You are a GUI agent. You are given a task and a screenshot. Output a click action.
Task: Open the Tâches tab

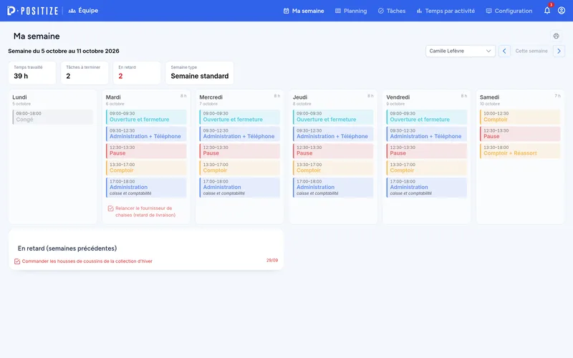point(392,11)
